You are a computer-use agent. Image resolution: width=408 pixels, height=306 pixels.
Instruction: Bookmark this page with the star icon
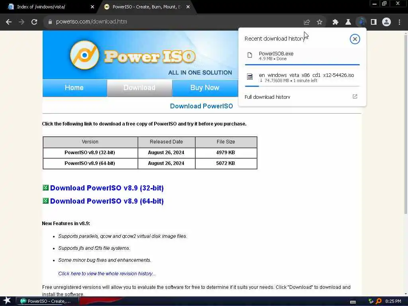(x=320, y=22)
